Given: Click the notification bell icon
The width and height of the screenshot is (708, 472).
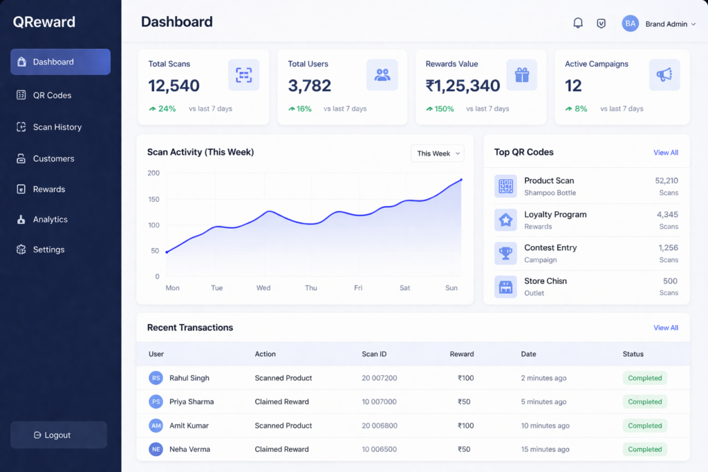Looking at the screenshot, I should 578,23.
